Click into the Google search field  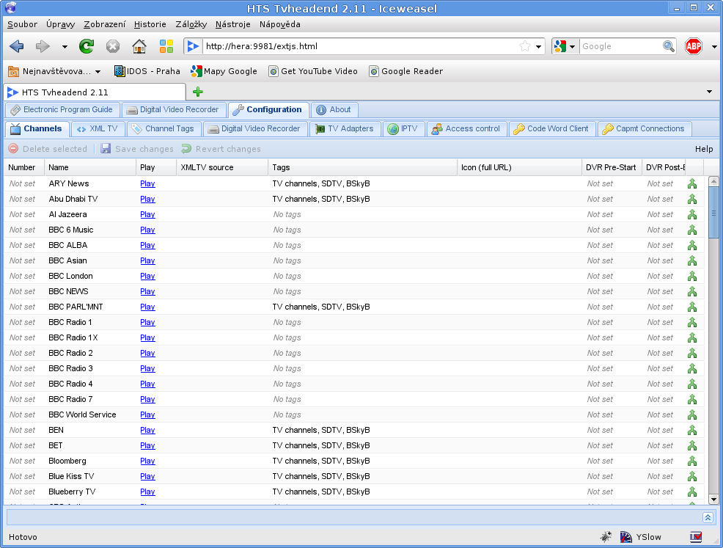click(620, 46)
